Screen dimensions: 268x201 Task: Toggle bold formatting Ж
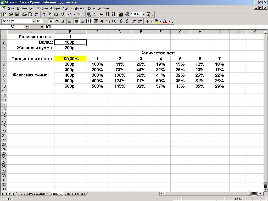51,21
